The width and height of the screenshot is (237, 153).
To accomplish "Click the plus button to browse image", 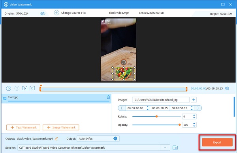I will point(194,100).
